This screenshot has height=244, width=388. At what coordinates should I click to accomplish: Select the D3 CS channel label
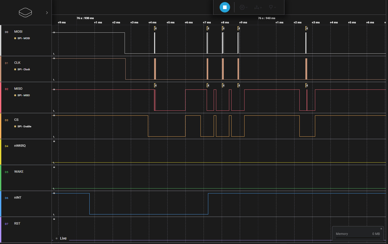(x=16, y=120)
